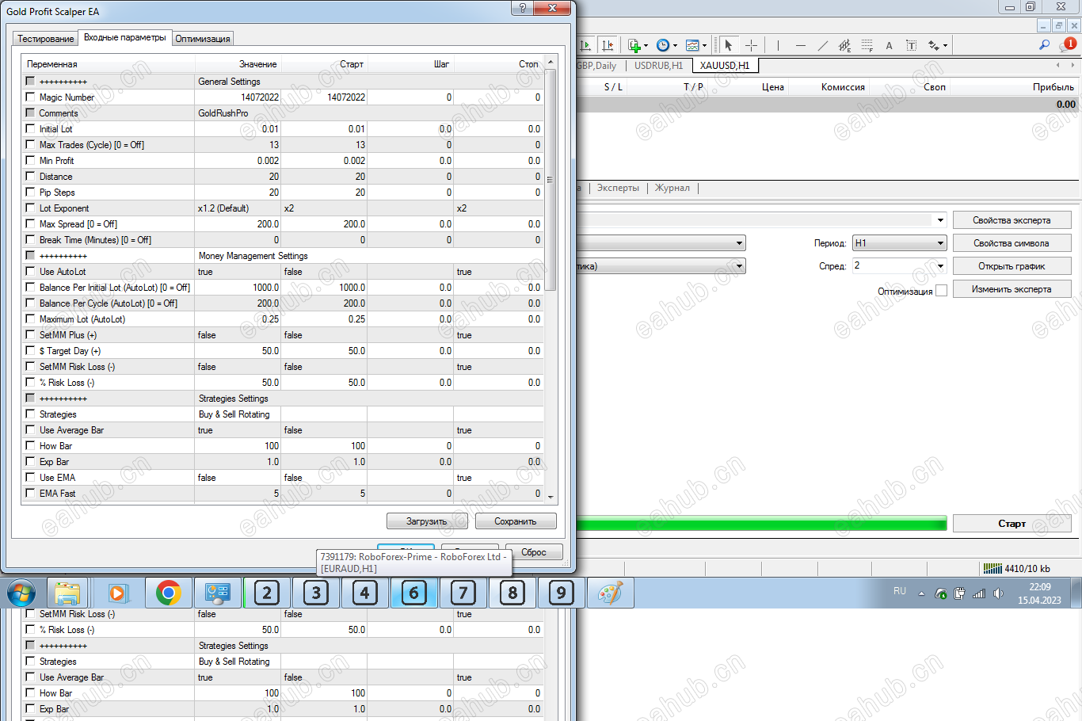Open the Оптимизация tab in dialog

203,39
